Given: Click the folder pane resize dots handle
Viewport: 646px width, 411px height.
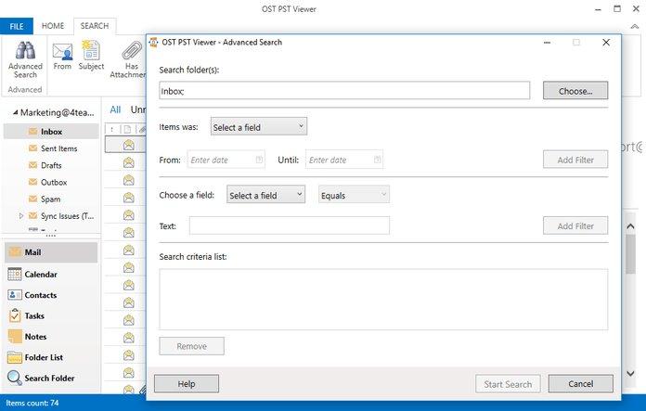Looking at the screenshot, I should [51, 236].
